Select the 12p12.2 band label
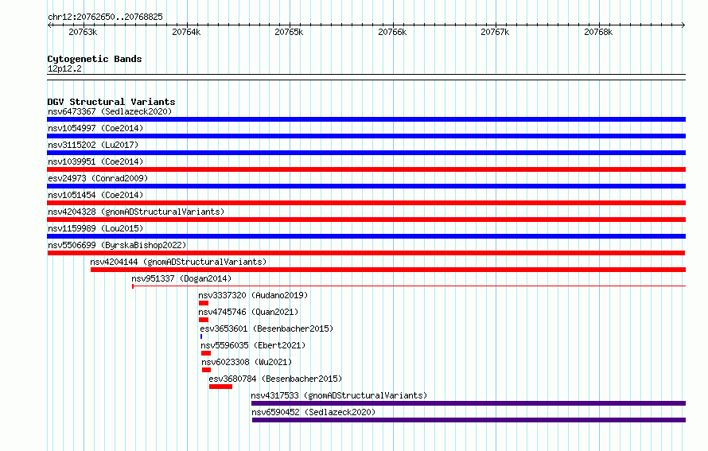 64,68
